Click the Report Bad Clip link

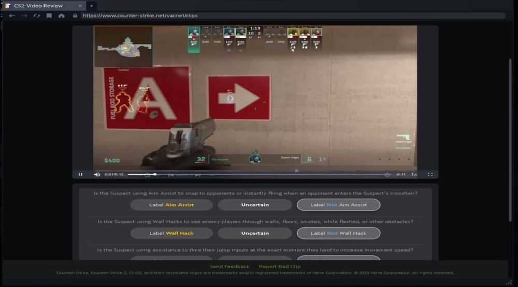pos(280,266)
